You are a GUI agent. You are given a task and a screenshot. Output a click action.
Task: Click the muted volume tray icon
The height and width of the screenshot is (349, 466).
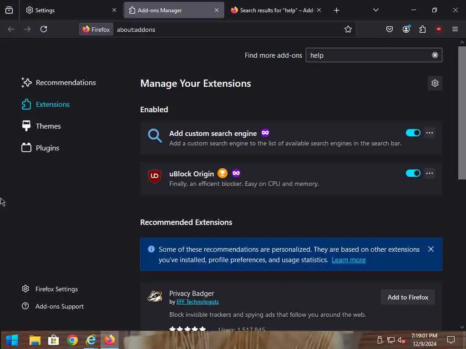401,340
